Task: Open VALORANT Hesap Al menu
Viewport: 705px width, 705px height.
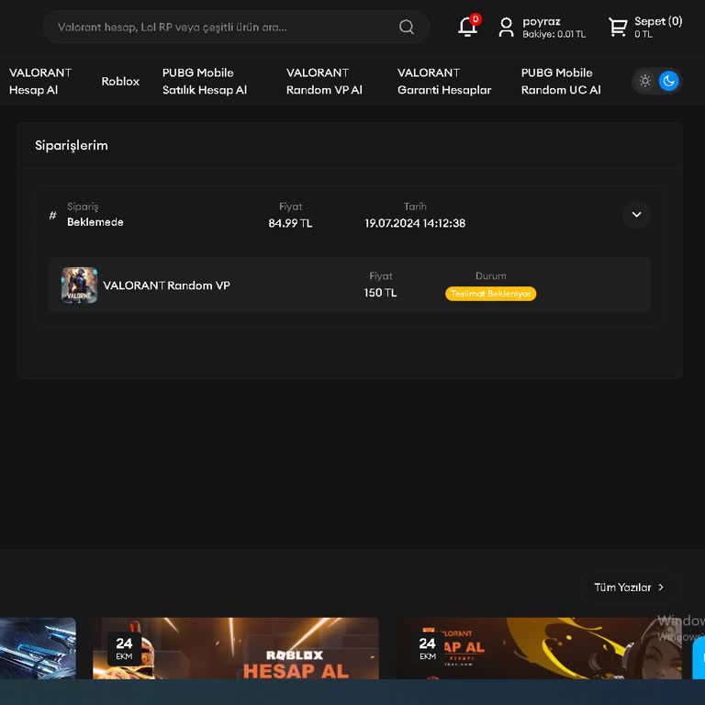Action: point(40,81)
